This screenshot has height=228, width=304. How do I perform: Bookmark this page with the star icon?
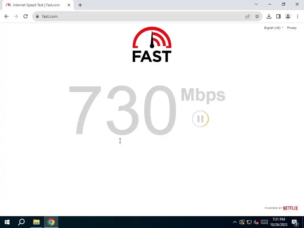[x=257, y=17]
